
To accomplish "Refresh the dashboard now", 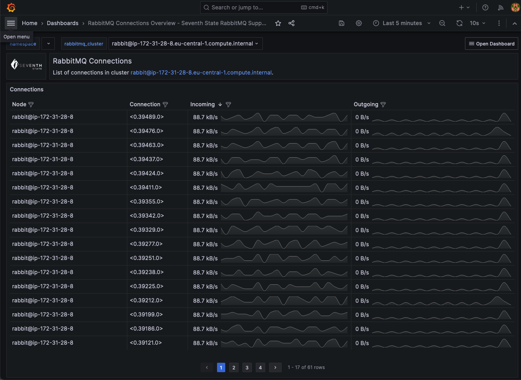I will (x=459, y=23).
